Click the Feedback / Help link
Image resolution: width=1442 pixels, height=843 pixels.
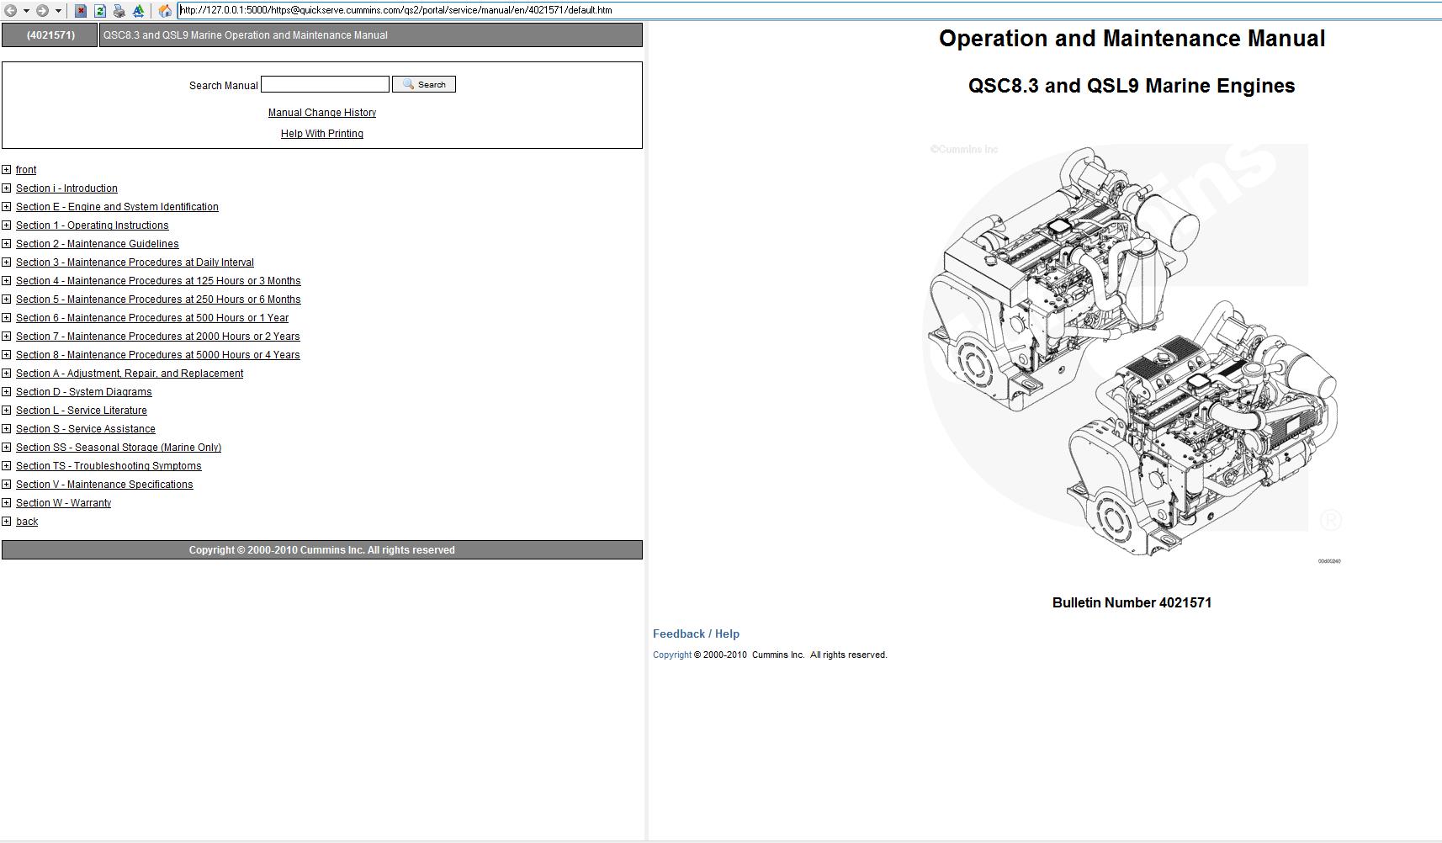(695, 634)
